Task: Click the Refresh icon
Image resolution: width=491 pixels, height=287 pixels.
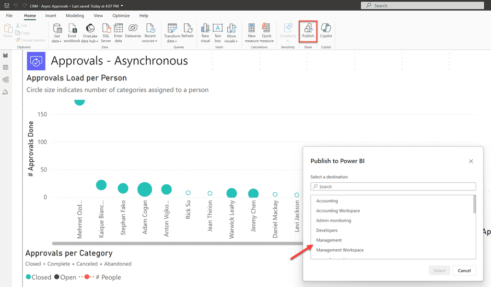Action: pyautogui.click(x=188, y=31)
